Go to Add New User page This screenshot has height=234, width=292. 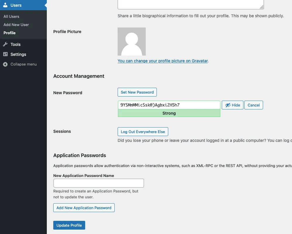tap(16, 25)
